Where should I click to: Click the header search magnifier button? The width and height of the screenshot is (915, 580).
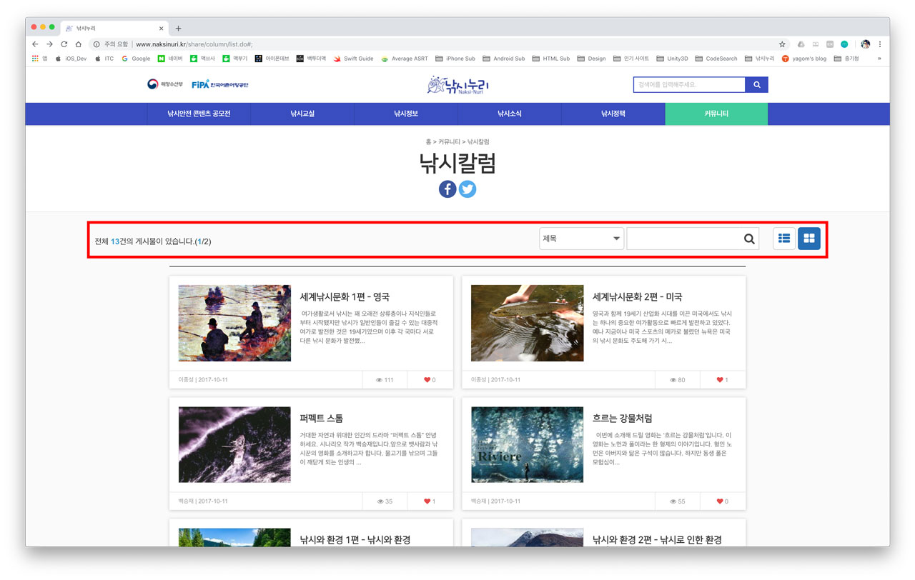pyautogui.click(x=756, y=84)
